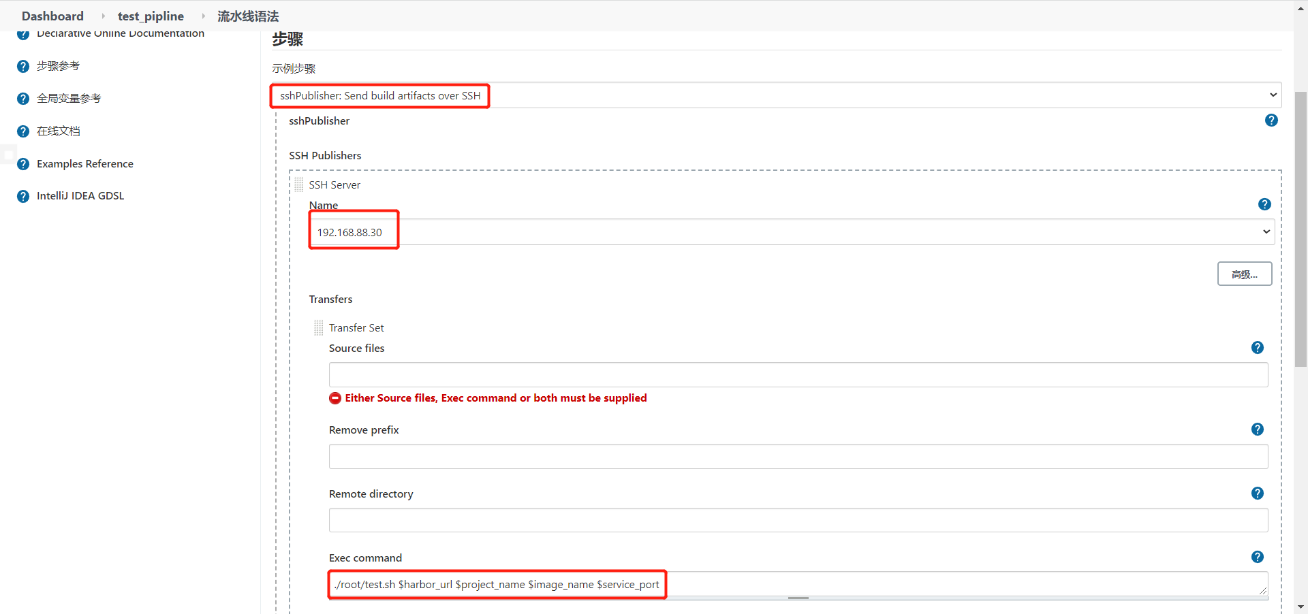Click the arrow after Dashboard breadcrumb
The height and width of the screenshot is (614, 1308).
103,16
